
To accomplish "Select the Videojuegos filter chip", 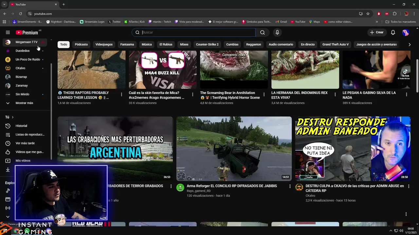I will (x=104, y=44).
